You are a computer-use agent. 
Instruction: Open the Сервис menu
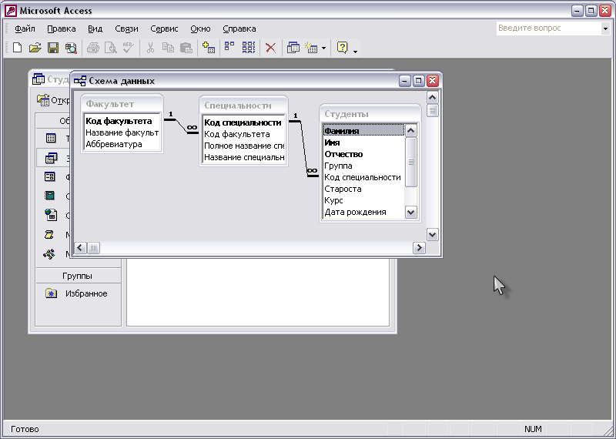pos(164,28)
